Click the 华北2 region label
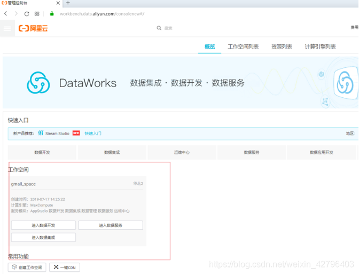 [x=138, y=184]
